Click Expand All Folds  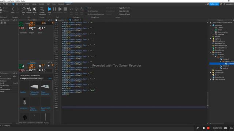pyautogui.click(x=124, y=11)
